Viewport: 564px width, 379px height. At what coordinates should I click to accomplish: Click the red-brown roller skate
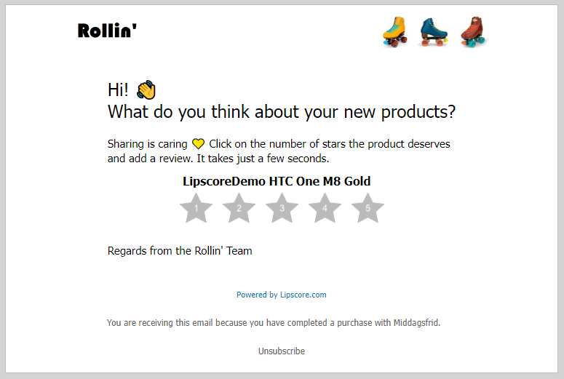(x=473, y=31)
